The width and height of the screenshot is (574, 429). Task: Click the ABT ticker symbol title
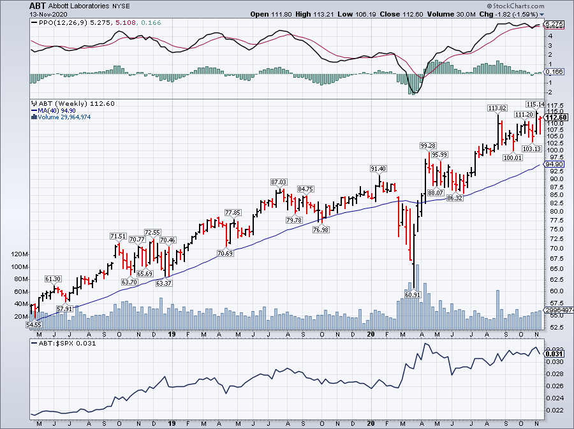point(36,6)
